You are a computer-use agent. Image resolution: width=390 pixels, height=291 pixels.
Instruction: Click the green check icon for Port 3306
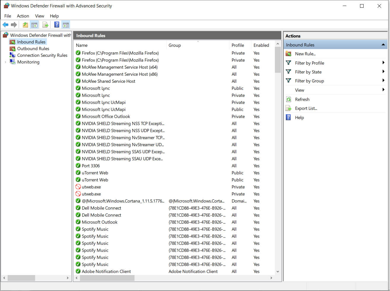[x=78, y=166]
